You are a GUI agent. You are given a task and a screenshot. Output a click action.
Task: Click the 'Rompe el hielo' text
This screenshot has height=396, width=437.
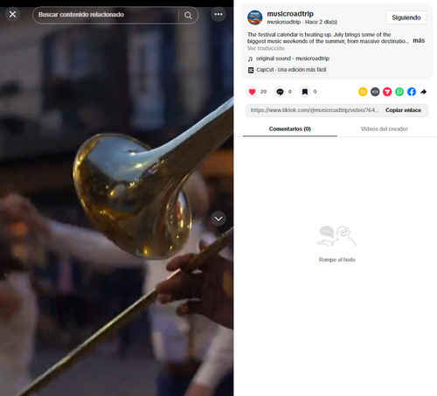[337, 260]
